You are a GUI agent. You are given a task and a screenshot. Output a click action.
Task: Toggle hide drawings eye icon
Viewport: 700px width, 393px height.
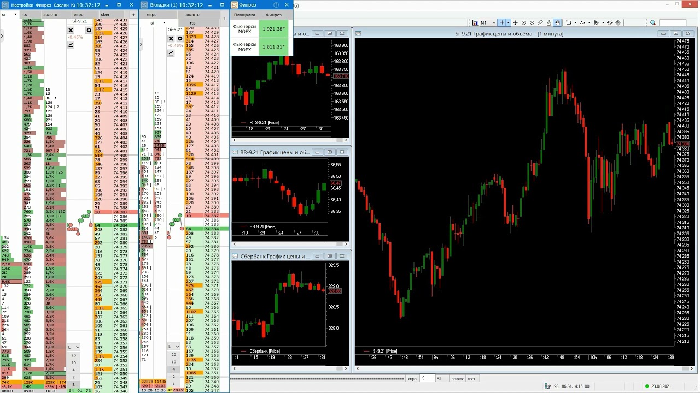(610, 23)
